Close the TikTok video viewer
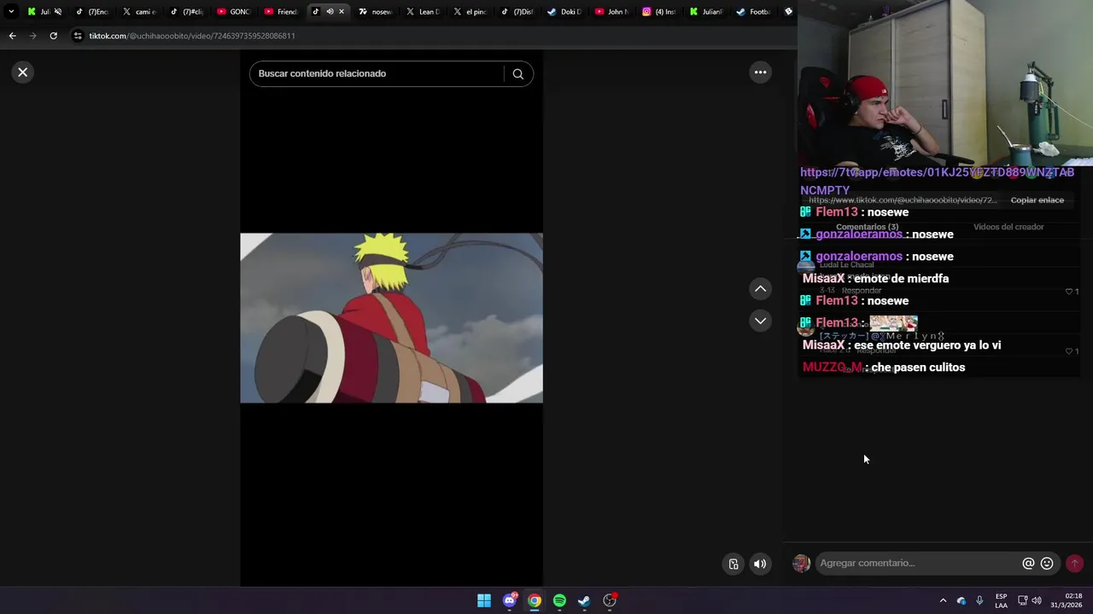Screen dimensions: 1093x614 tap(23, 72)
